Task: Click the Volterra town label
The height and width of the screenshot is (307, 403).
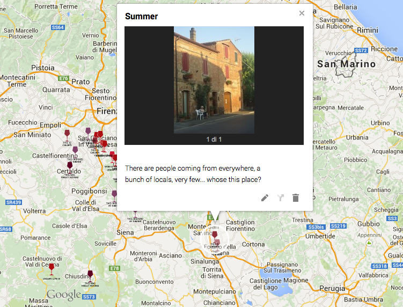Action: coord(34,211)
